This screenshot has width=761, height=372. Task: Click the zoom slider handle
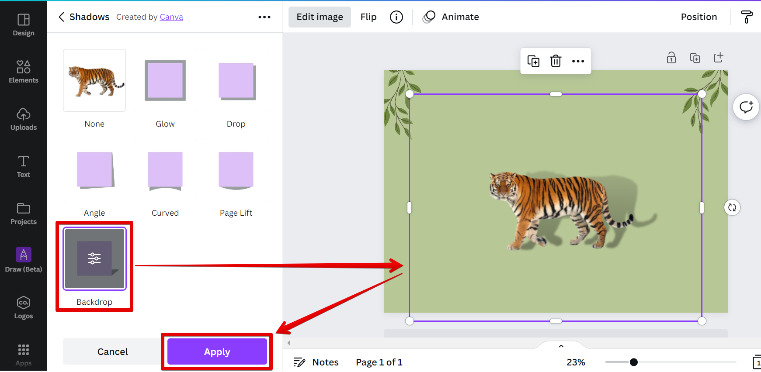tap(633, 362)
